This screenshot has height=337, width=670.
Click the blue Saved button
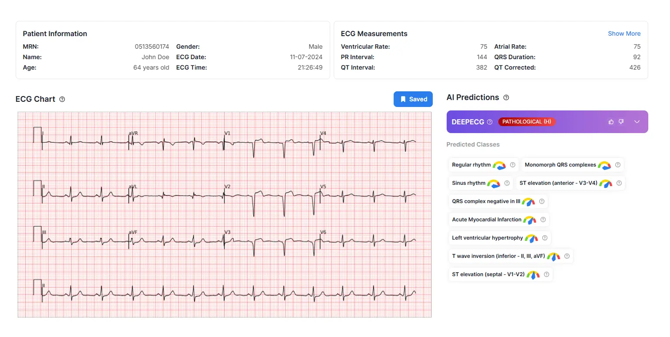413,99
